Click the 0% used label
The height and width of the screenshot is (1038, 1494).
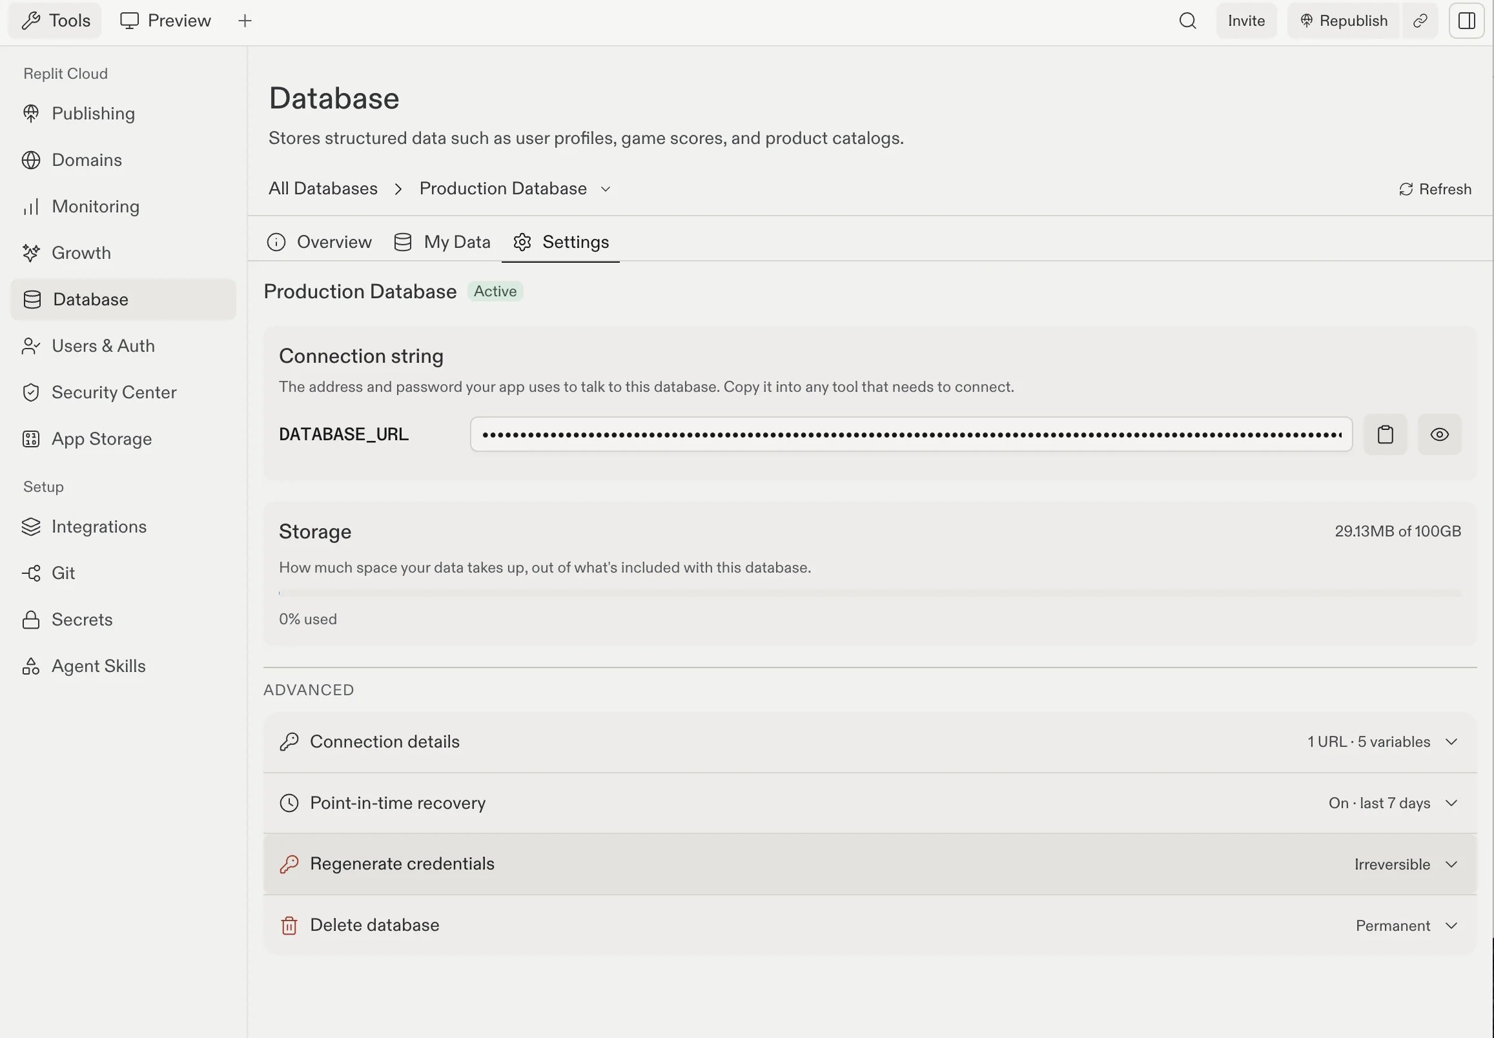(x=308, y=619)
